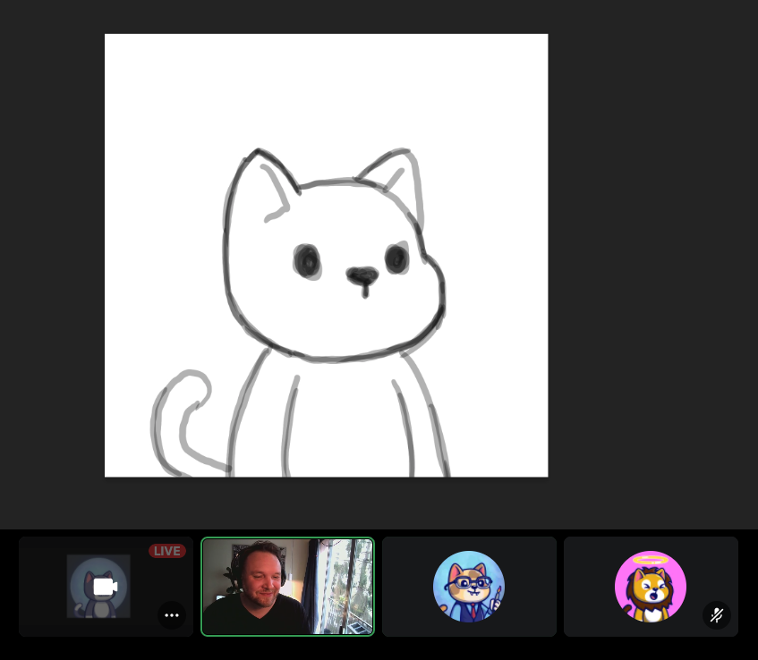The height and width of the screenshot is (660, 758).
Task: Click the drawn cat's left eye
Action: [309, 259]
